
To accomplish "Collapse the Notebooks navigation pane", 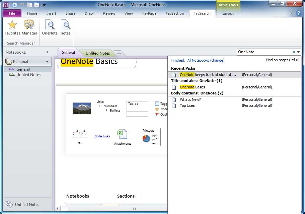I will pos(47,52).
